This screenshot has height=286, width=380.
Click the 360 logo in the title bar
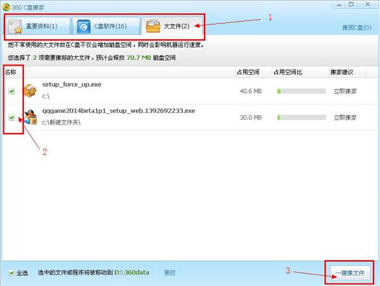coord(6,7)
